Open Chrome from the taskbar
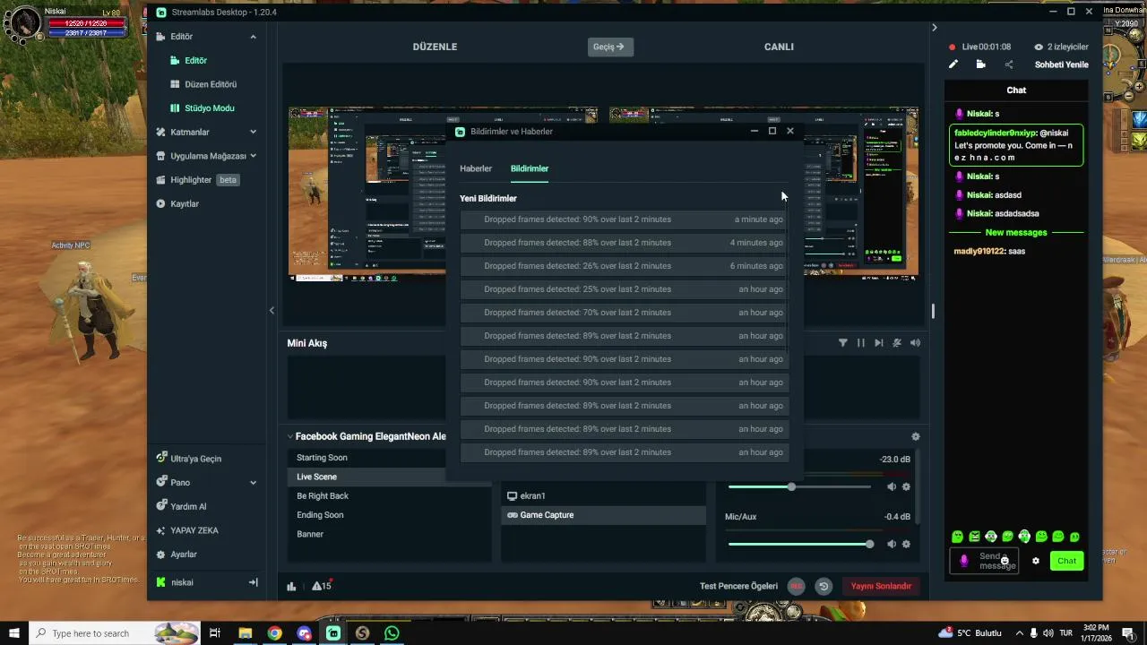 pyautogui.click(x=274, y=633)
